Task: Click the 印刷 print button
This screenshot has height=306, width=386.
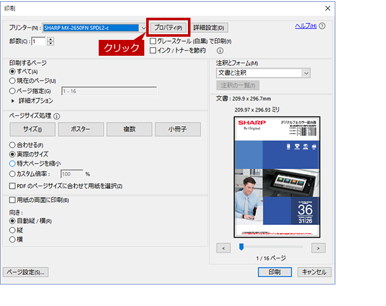Action: coord(275,272)
